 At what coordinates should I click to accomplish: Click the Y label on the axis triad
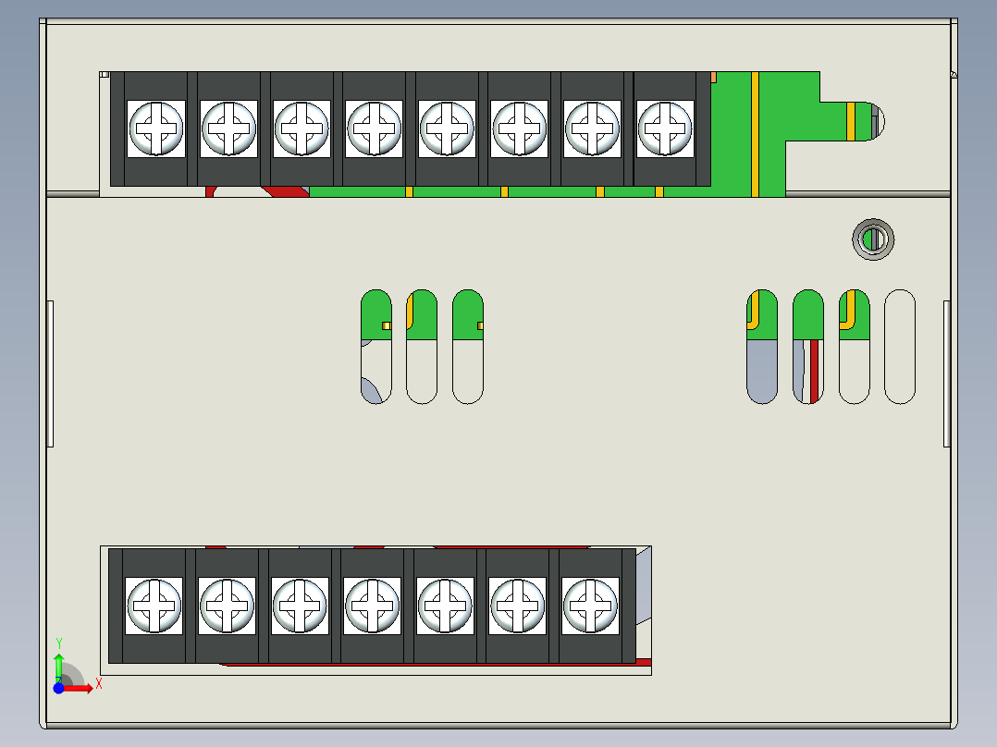pos(59,643)
